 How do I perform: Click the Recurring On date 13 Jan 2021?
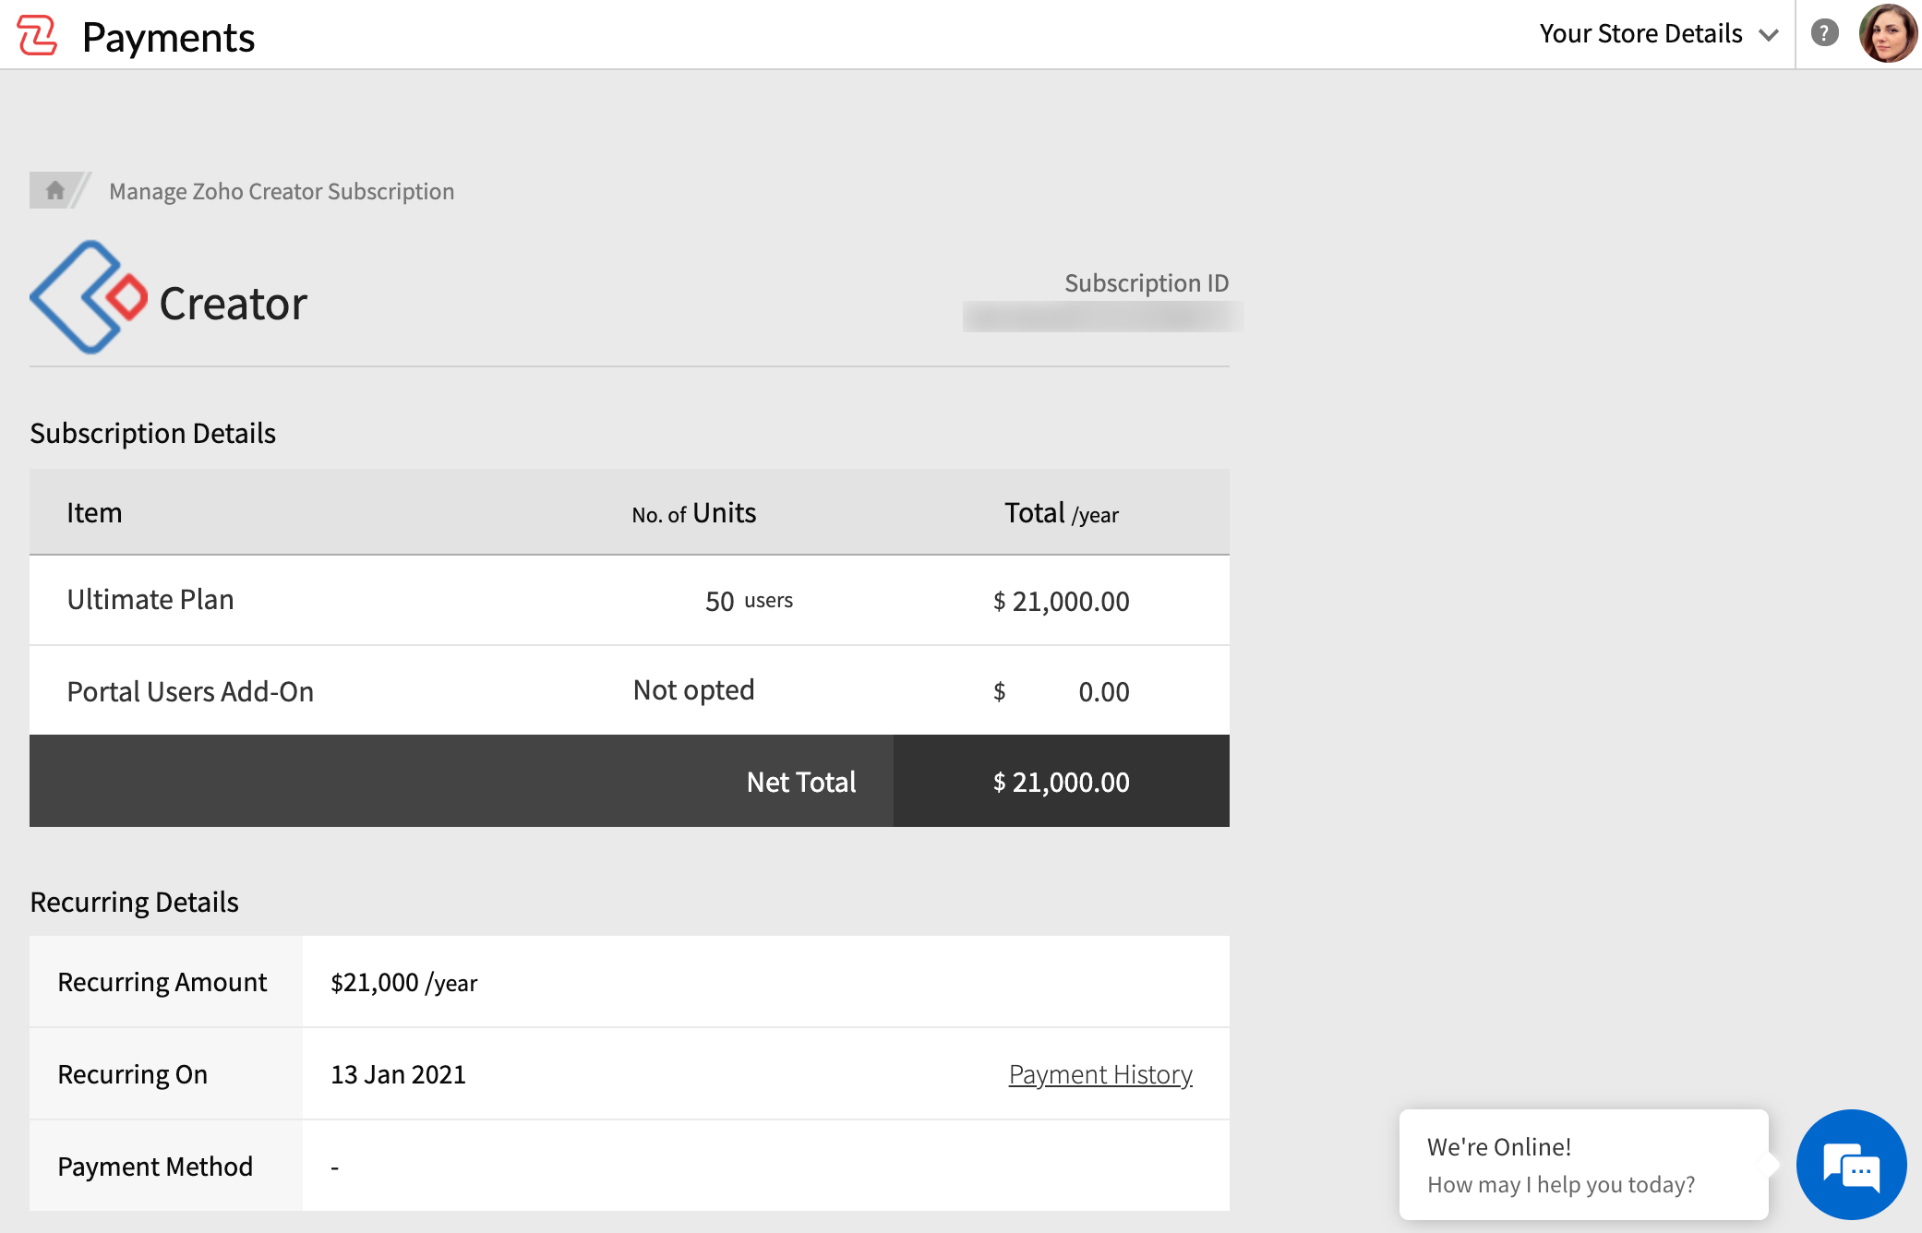pos(399,1073)
